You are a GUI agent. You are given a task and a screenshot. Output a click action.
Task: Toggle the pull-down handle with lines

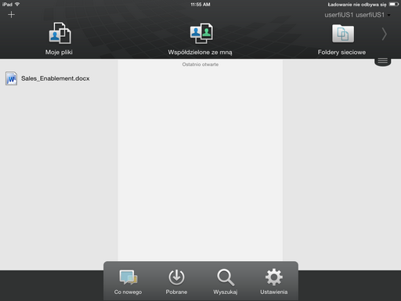click(x=383, y=61)
